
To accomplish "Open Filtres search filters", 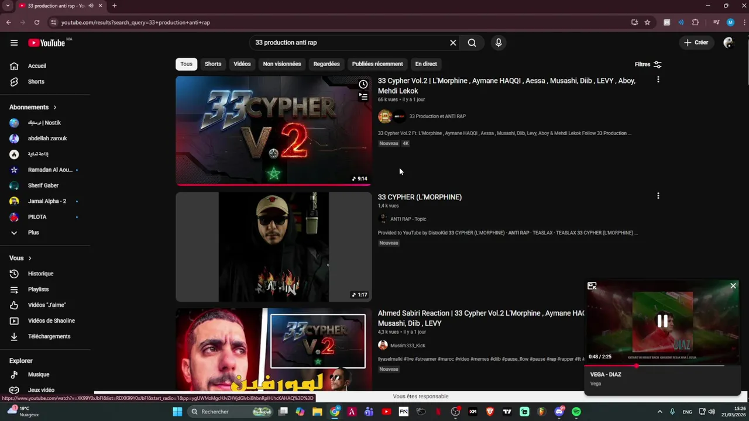I will pyautogui.click(x=648, y=64).
